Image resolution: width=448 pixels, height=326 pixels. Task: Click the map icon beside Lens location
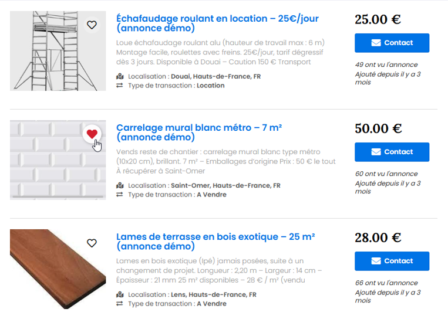pyautogui.click(x=120, y=294)
